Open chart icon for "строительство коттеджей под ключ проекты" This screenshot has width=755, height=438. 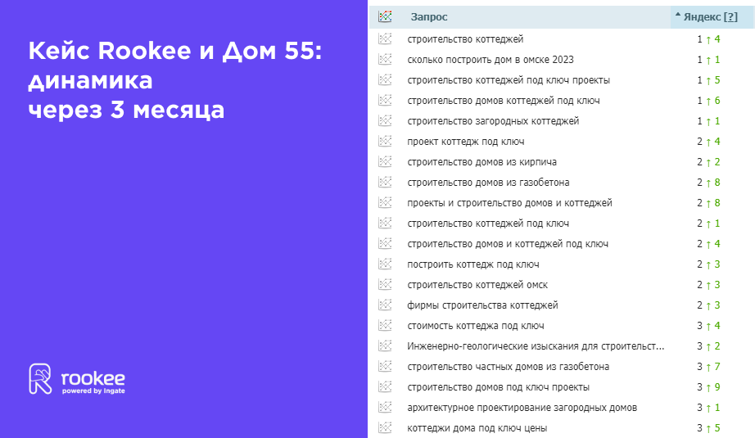click(x=385, y=80)
